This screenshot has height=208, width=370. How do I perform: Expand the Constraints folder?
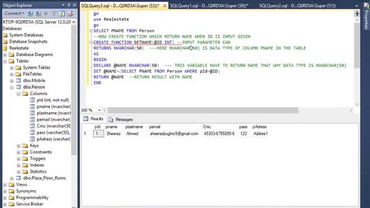click(18, 153)
